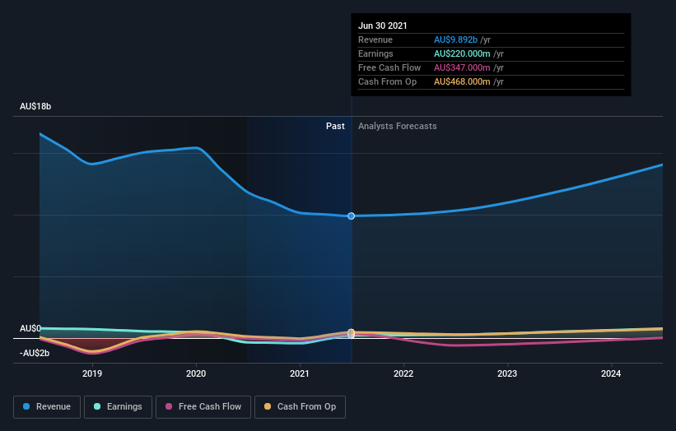Click the orange Cash From Op legend dot

(268, 406)
